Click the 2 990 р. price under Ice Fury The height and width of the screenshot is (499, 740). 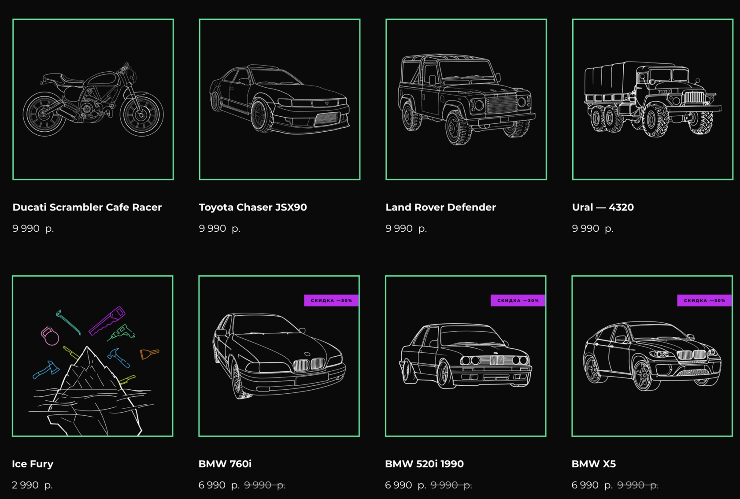point(32,485)
